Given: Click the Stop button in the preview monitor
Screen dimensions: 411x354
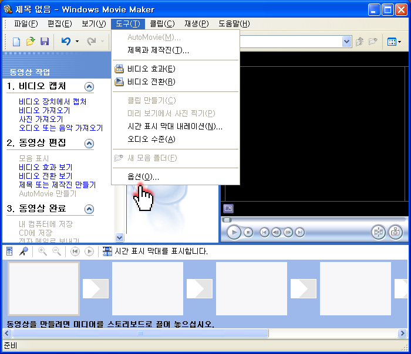Looking at the screenshot, I should pyautogui.click(x=248, y=232).
